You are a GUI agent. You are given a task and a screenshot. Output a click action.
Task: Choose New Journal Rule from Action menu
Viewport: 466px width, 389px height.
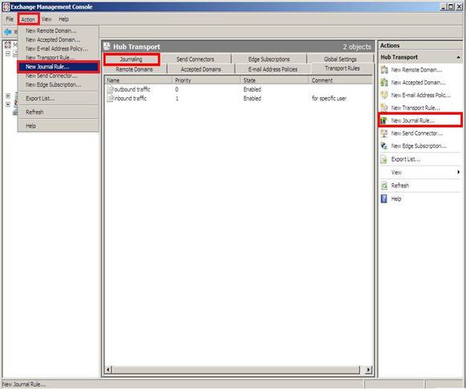coord(58,67)
